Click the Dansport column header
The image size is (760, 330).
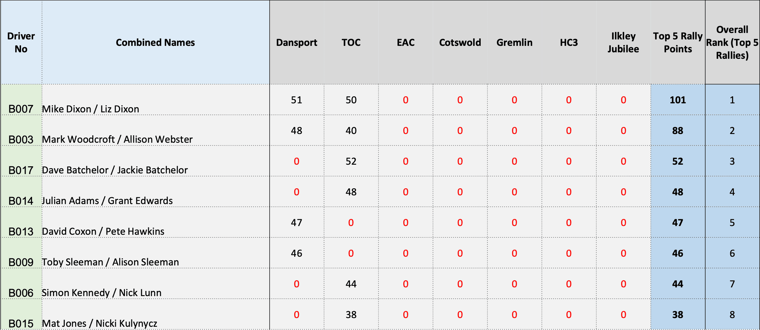point(296,42)
